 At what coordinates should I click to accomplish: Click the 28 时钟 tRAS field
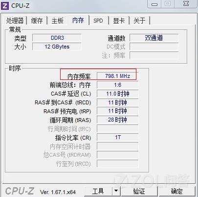point(117,120)
